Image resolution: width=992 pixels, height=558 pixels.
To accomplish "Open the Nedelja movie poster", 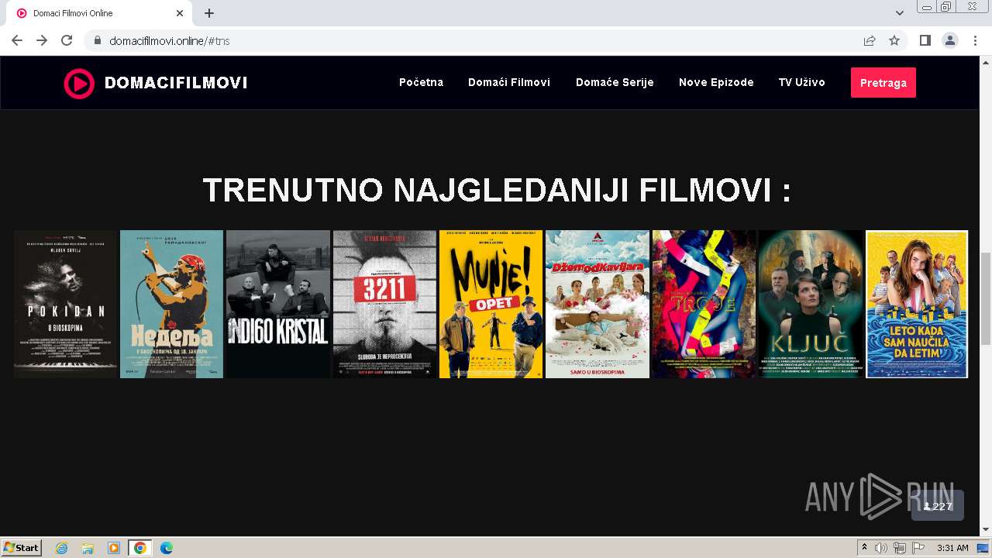I will 171,304.
